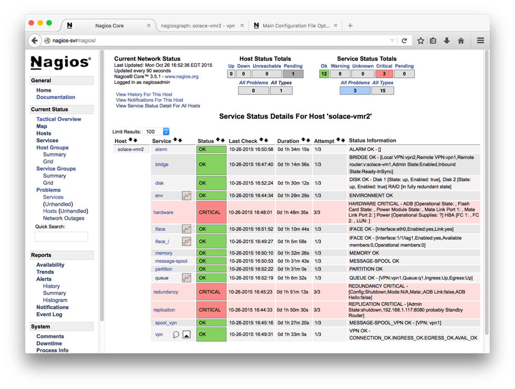This screenshot has height=389, width=515.
Task: Click the extra action graph icon beside vpn
Action: tap(186, 334)
